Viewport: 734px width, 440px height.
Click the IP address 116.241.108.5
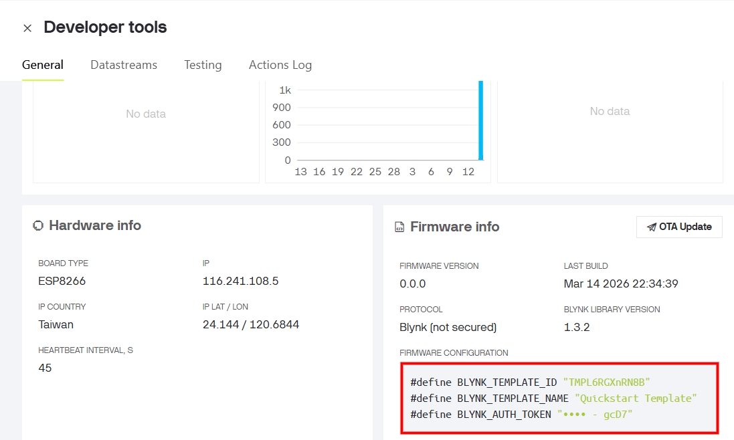(x=240, y=282)
